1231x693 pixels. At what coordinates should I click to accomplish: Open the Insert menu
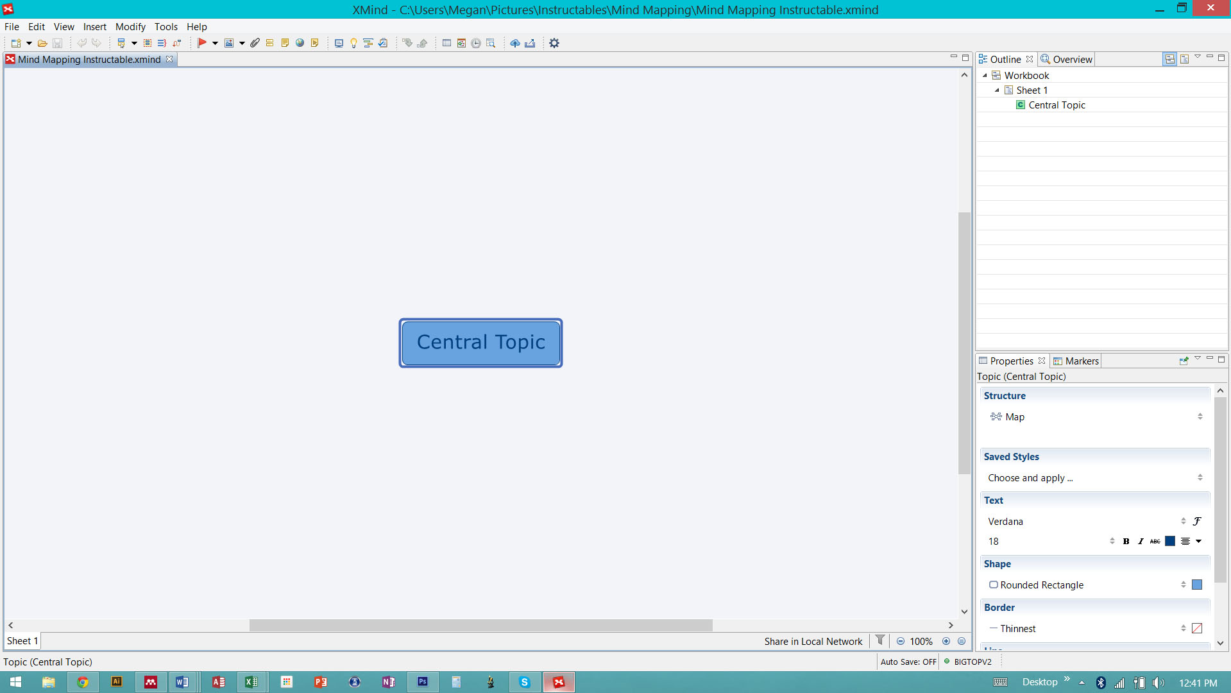click(95, 27)
